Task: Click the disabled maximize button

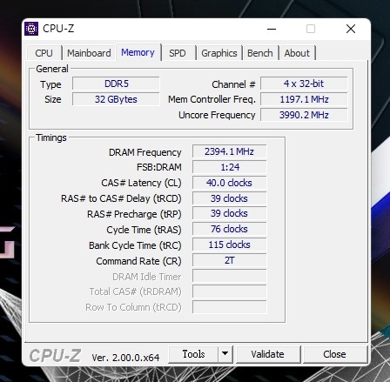Action: (x=311, y=29)
